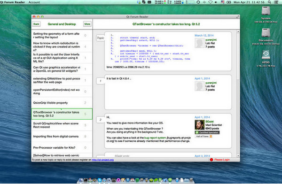Click the thread title heading in right pane
The width and height of the screenshot is (282, 184).
(x=166, y=24)
